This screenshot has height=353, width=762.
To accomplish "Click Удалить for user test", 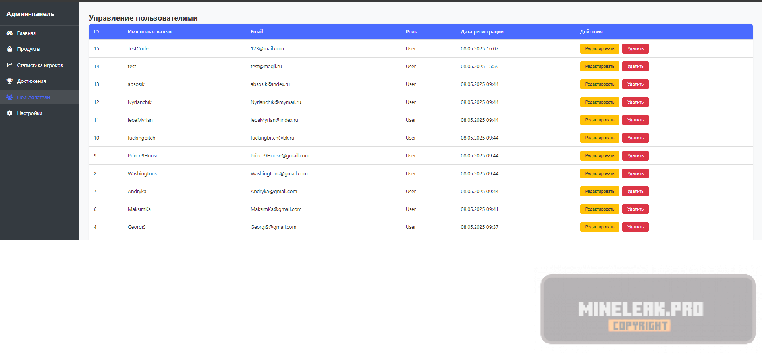I will 635,66.
